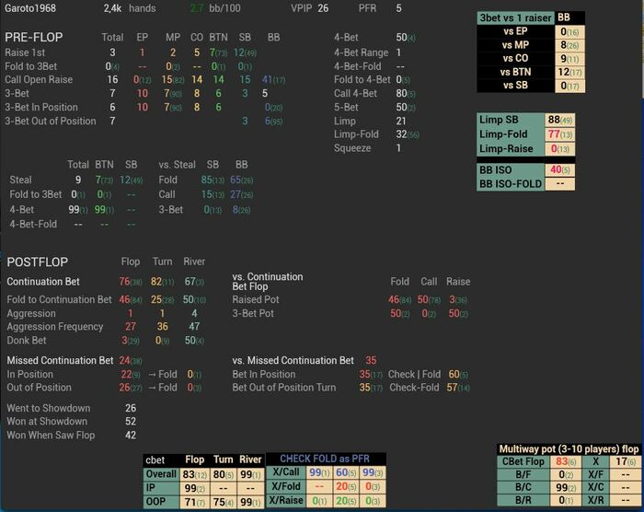The height and width of the screenshot is (512, 644).
Task: Click the 88 value beside Limp SB
Action: click(559, 120)
